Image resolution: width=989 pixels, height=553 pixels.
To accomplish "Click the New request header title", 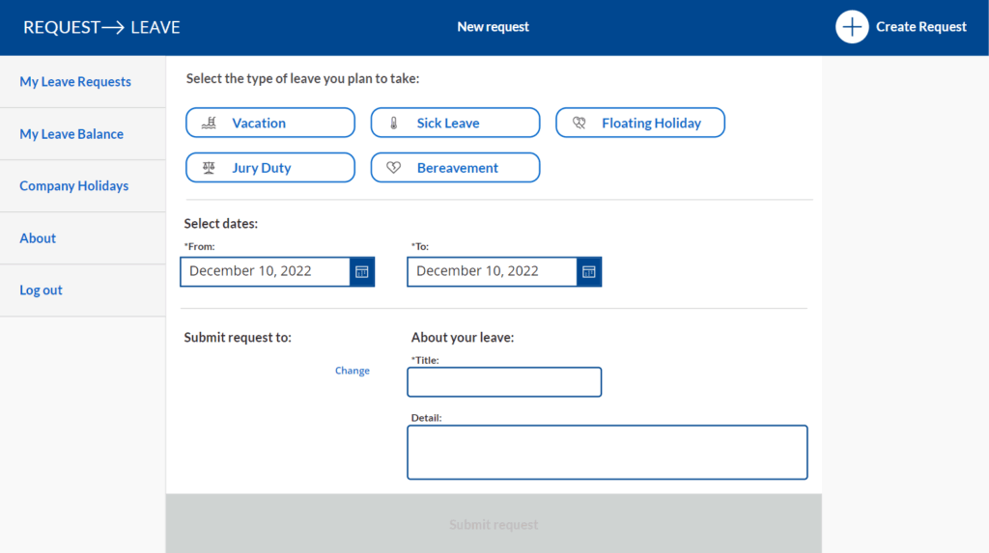I will pyautogui.click(x=493, y=27).
